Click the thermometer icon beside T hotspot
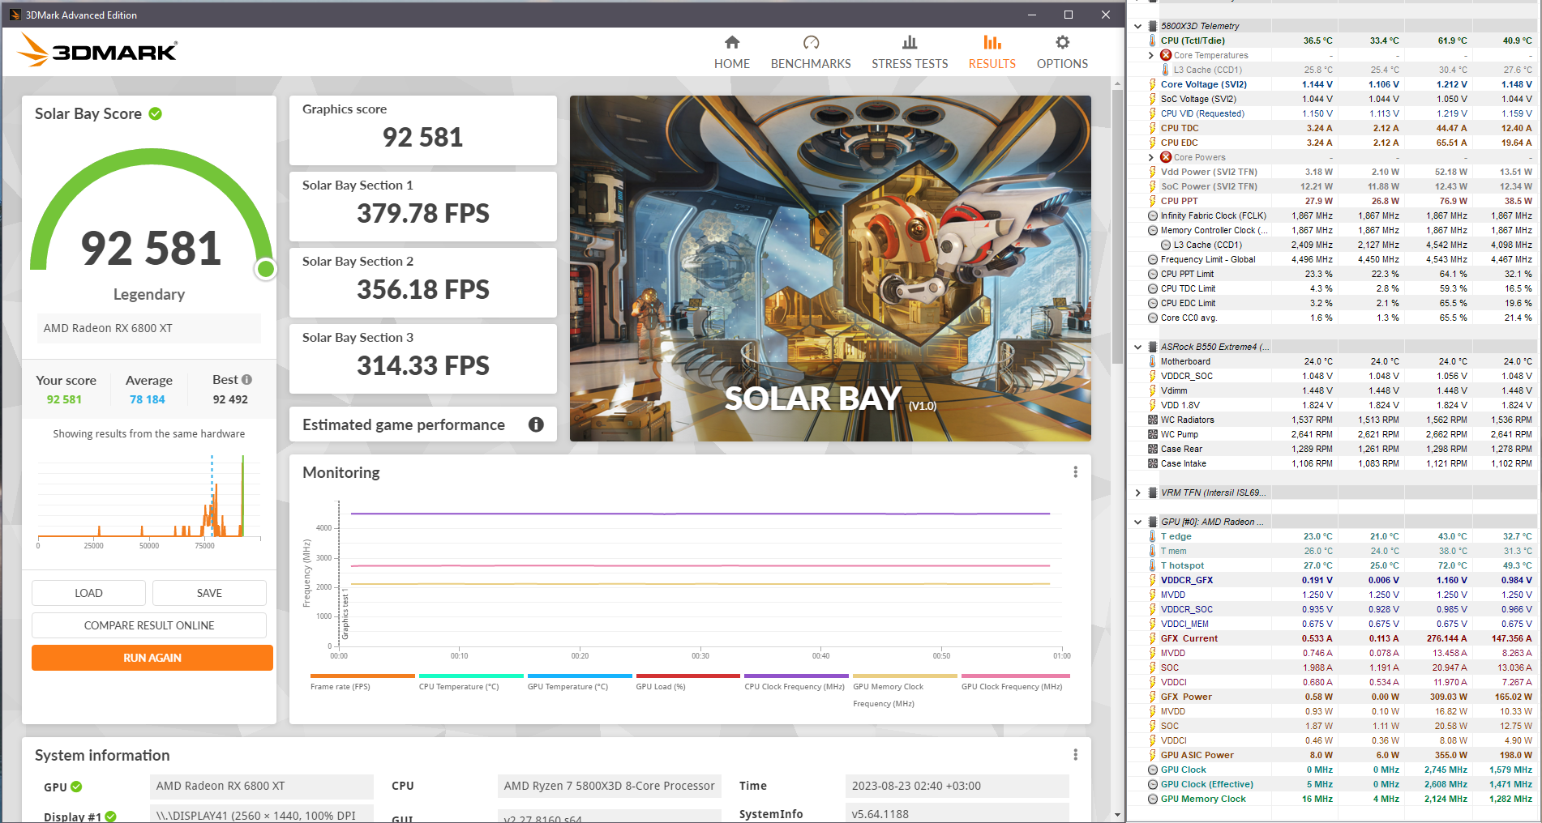Viewport: 1542px width, 823px height. (x=1152, y=565)
